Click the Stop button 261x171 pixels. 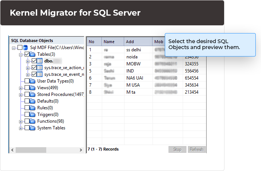point(177,149)
